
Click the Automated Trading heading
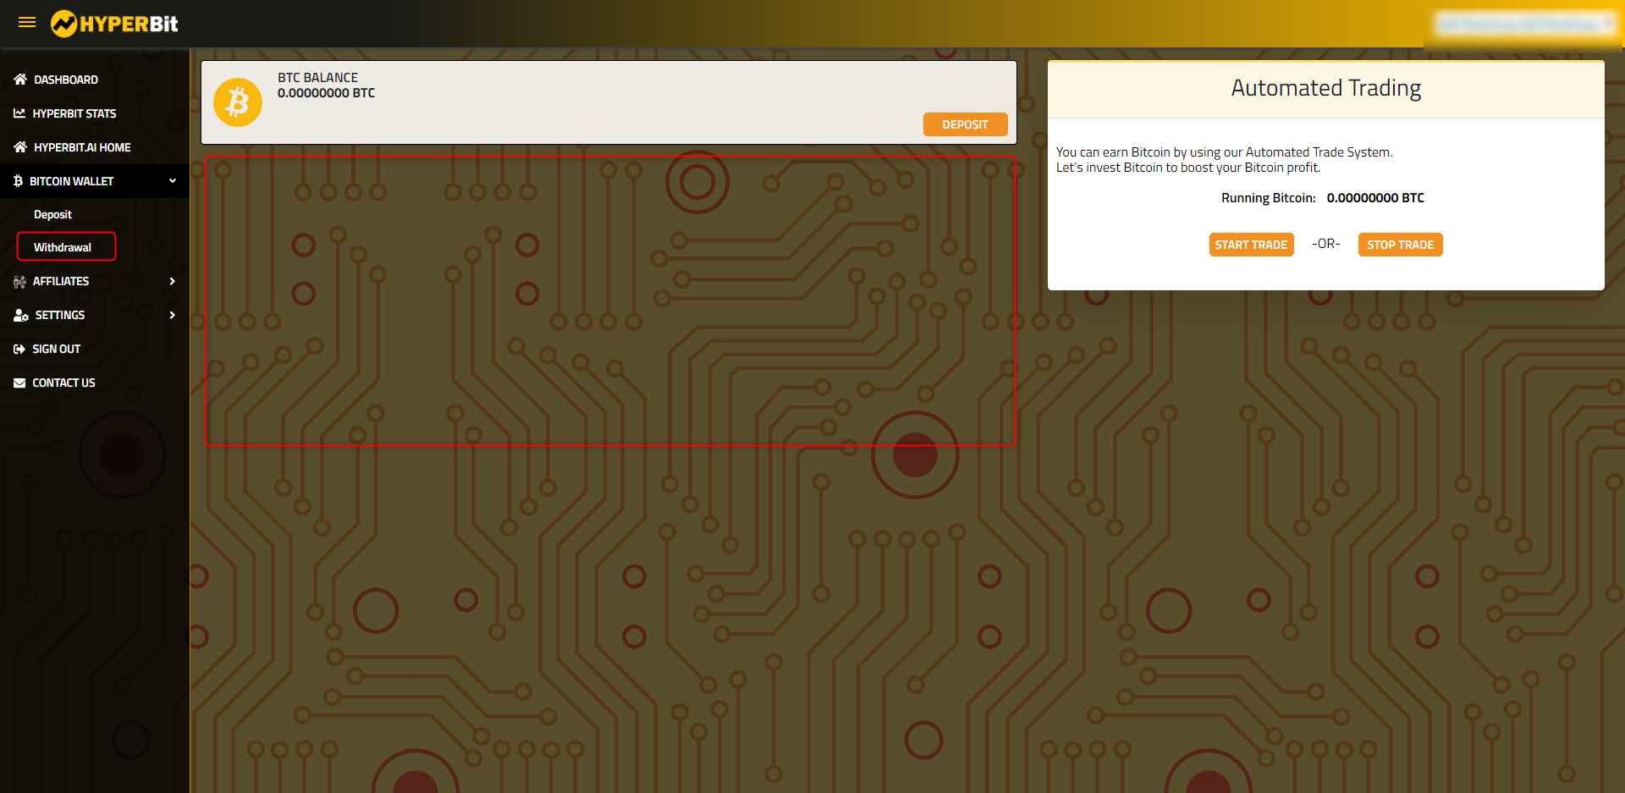click(x=1325, y=88)
